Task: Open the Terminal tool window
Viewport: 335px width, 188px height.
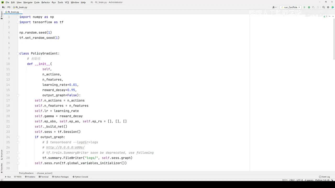Action: [x=43, y=177]
